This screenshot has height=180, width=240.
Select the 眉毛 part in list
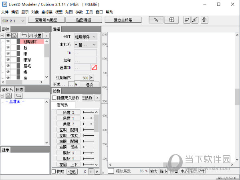pyautogui.click(x=27, y=66)
